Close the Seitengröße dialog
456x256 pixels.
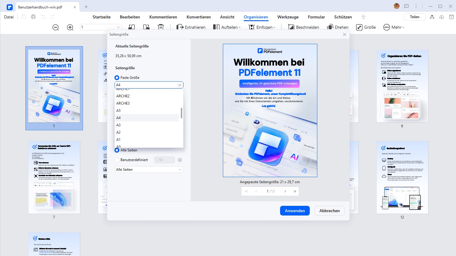coord(344,34)
